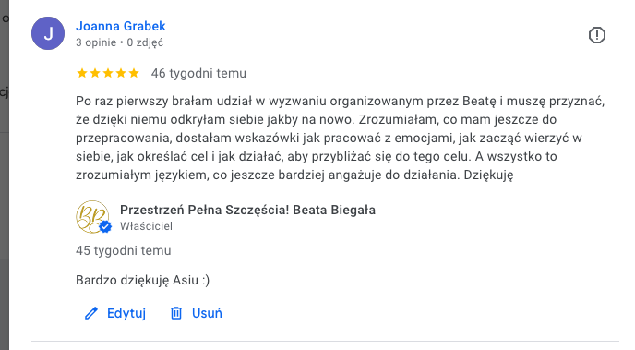
Task: Click the Właściciel label under owner name
Action: (146, 226)
